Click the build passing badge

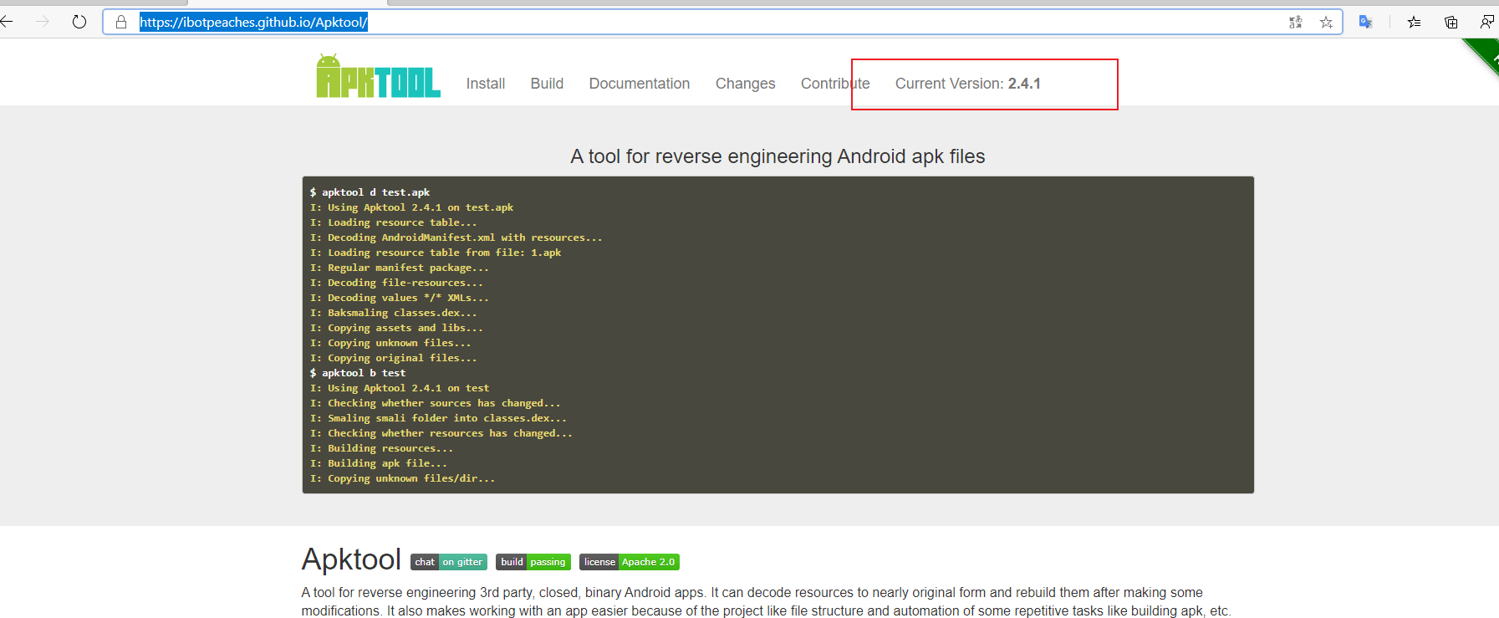point(533,562)
